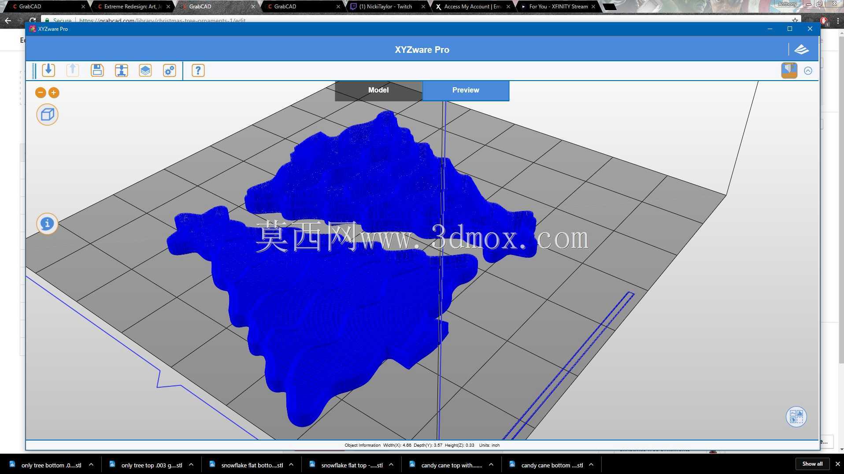Open the Extreme Redesign browser tab
Screen dimensions: 844x474
(132, 7)
